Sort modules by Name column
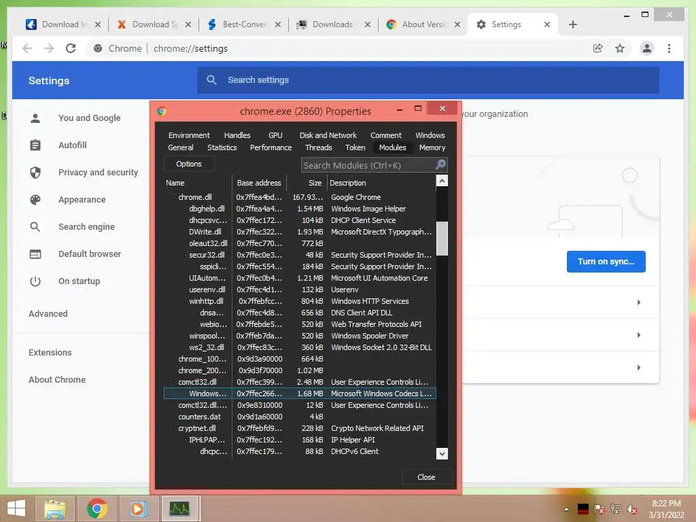696x522 pixels. (198, 183)
